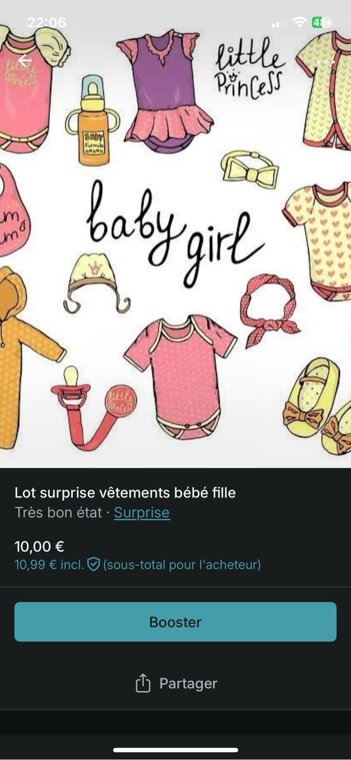Tap the Très bon état condition text
The width and height of the screenshot is (351, 760).
click(58, 512)
